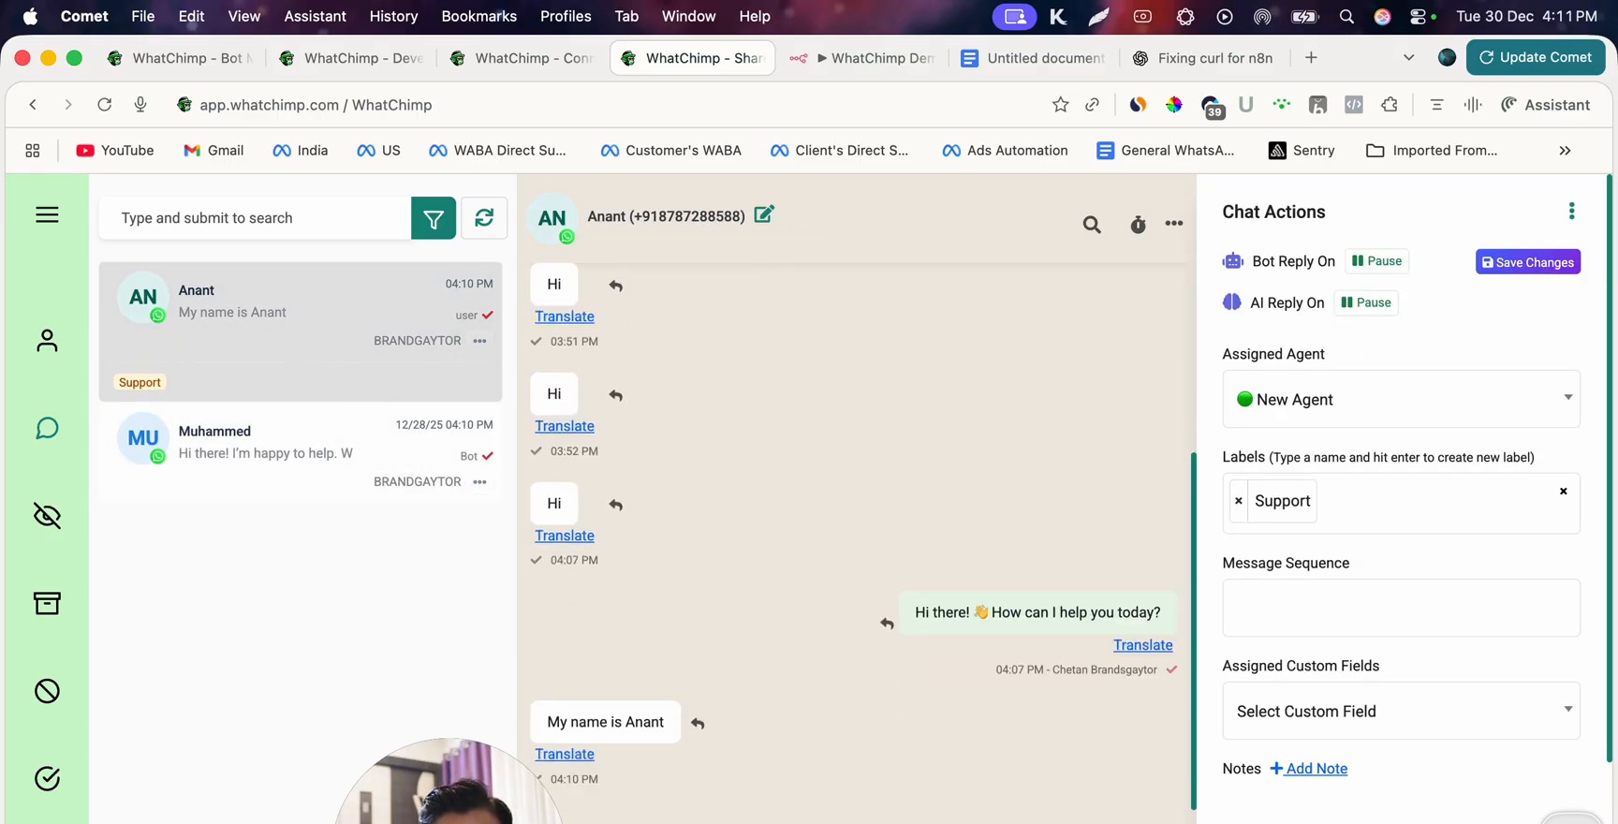Reply to the 04:07 PM Hi message
This screenshot has width=1618, height=824.
[615, 505]
